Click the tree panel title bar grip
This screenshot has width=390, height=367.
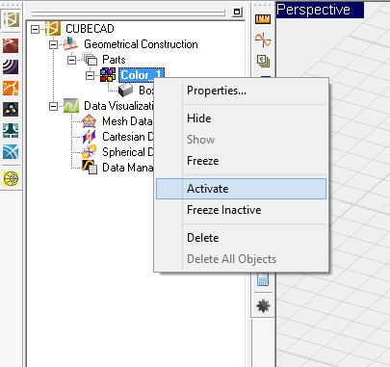[128, 13]
